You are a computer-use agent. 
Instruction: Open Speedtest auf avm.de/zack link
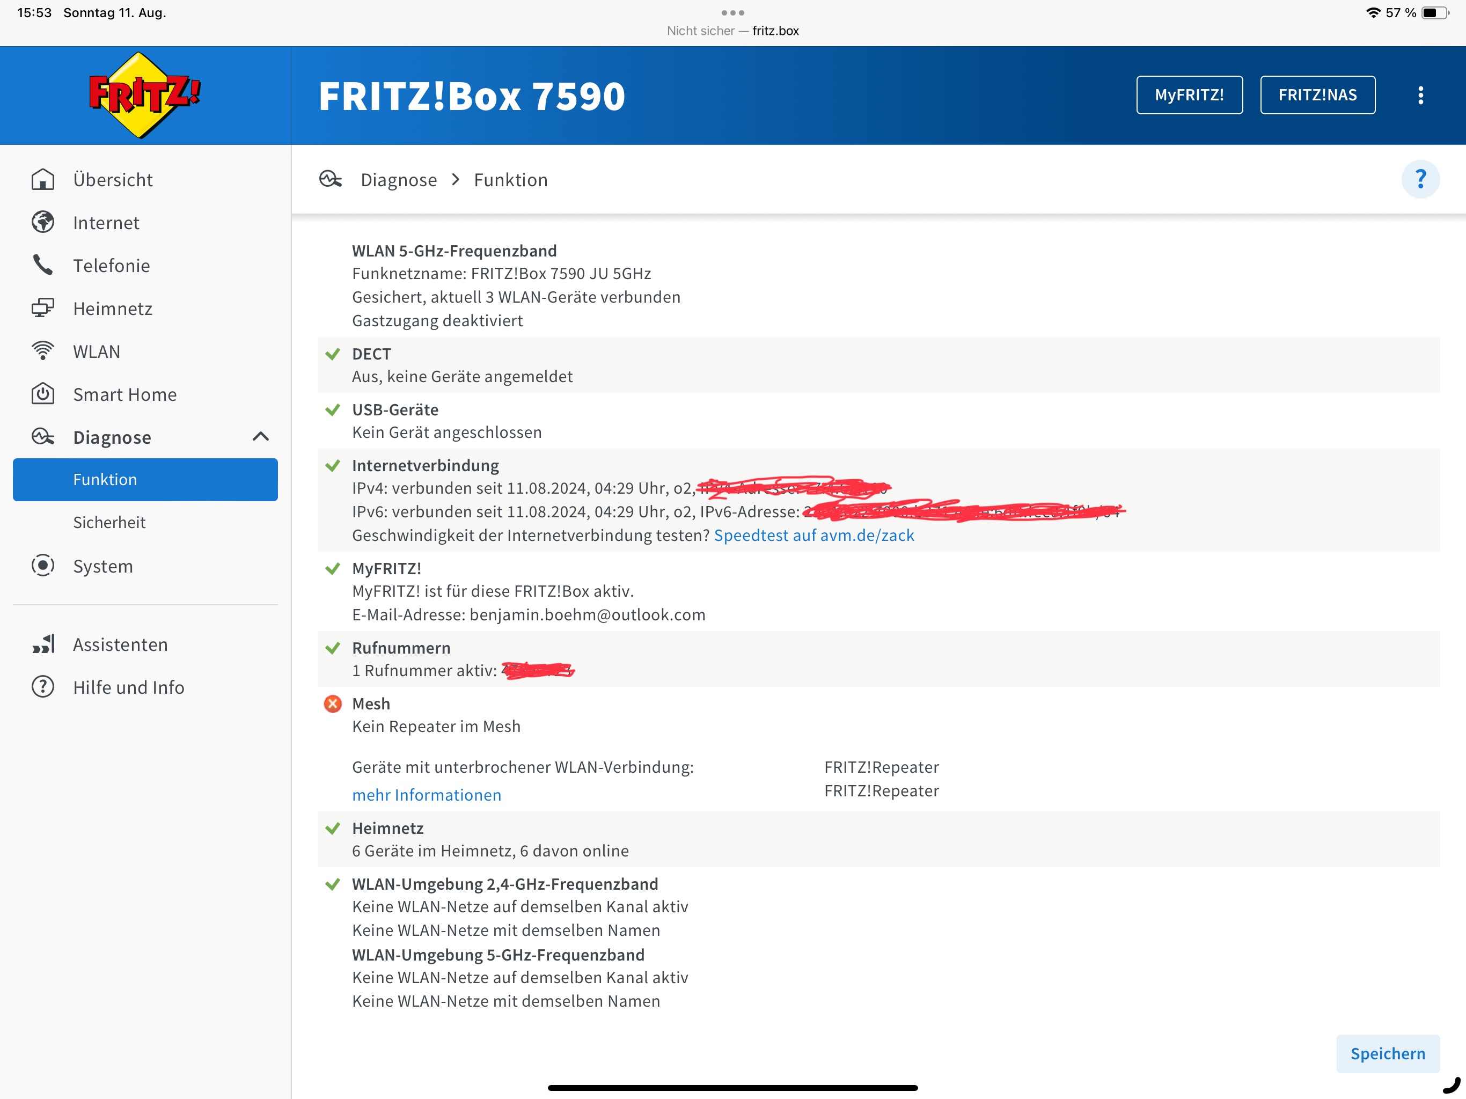click(x=813, y=535)
